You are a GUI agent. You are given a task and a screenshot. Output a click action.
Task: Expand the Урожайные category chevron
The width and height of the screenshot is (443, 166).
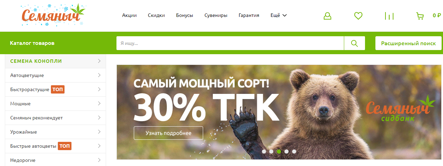(x=99, y=132)
